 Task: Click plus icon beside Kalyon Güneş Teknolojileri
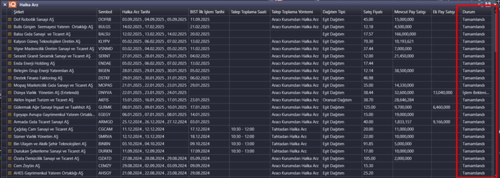coord(10,41)
